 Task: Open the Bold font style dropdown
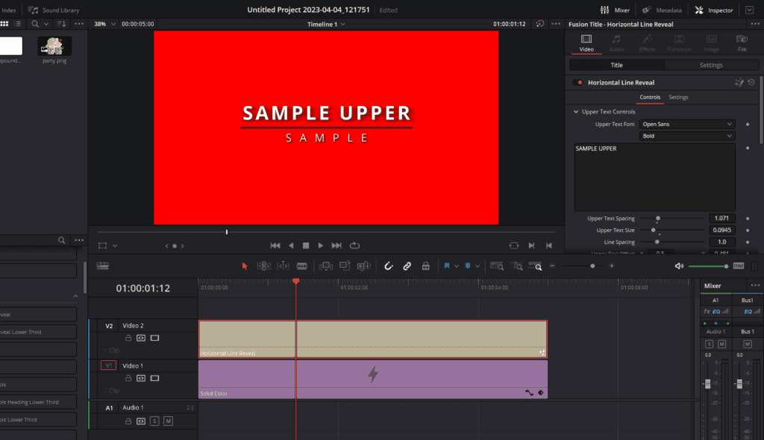(686, 136)
